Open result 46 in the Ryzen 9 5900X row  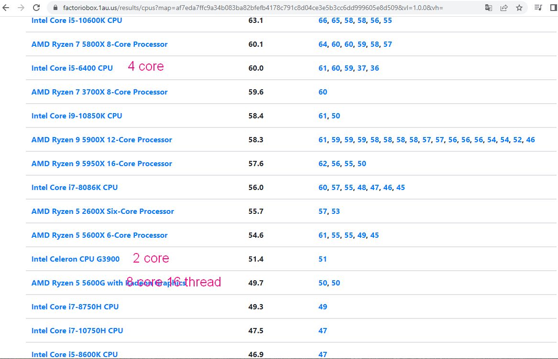click(530, 139)
